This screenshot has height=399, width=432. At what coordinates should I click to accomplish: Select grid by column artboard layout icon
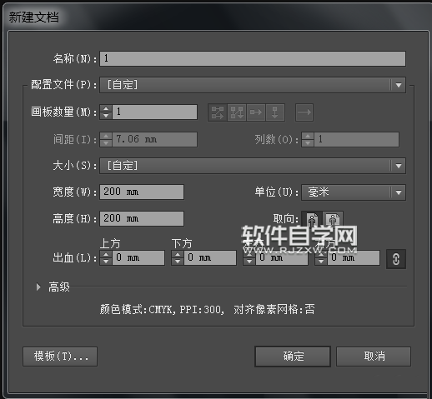tap(237, 112)
